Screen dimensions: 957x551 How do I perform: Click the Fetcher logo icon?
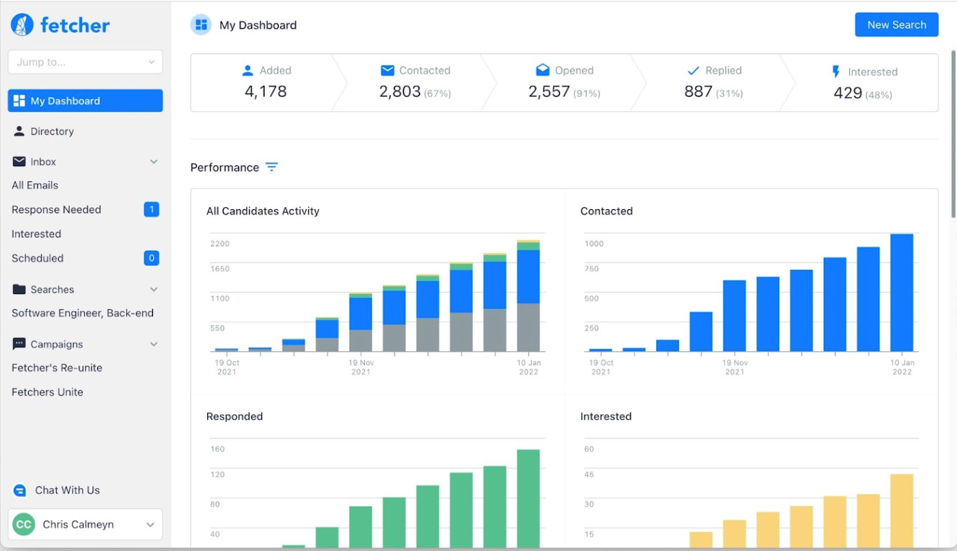pyautogui.click(x=23, y=25)
